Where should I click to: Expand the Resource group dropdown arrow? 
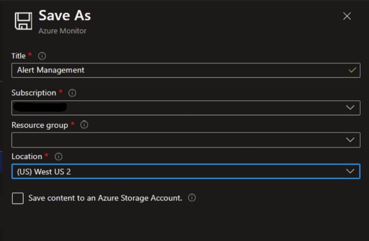pos(350,139)
